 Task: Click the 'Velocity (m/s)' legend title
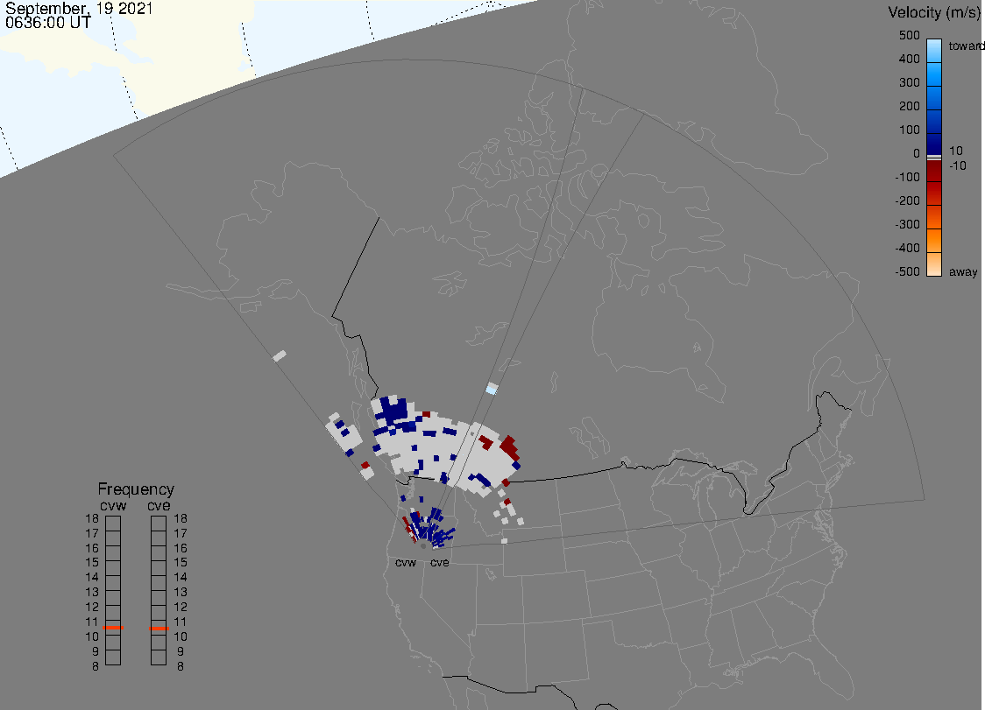tap(933, 12)
